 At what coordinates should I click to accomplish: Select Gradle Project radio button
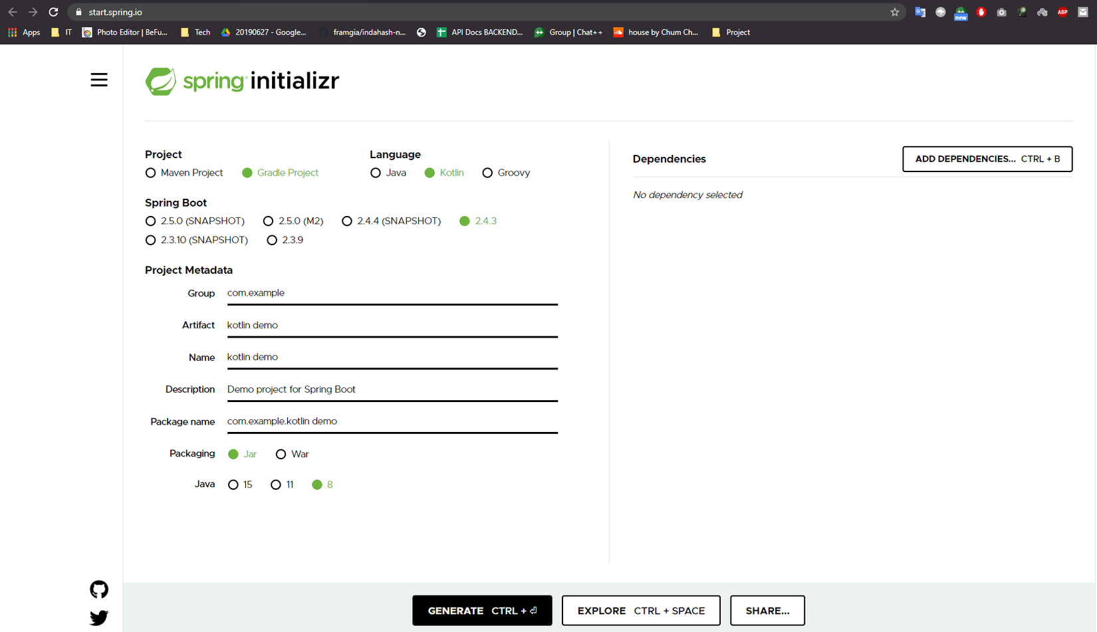click(247, 173)
